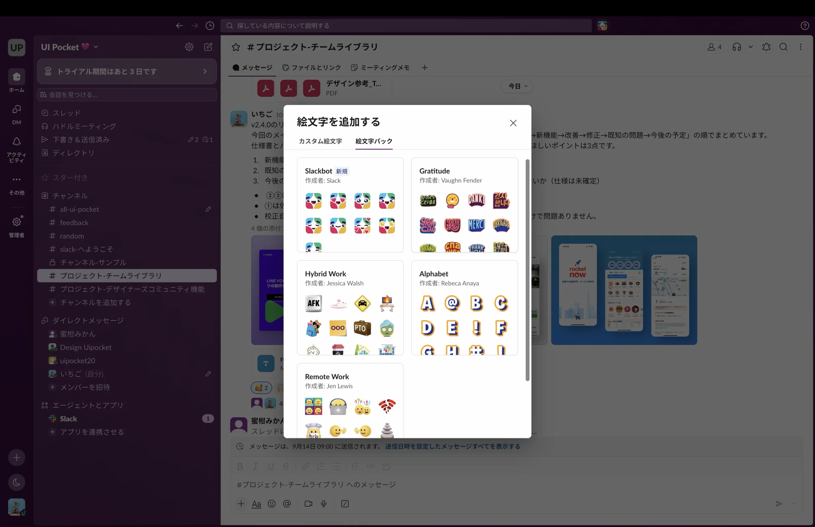Open the rocket now image thumbnail
This screenshot has height=527, width=815.
[x=623, y=290]
